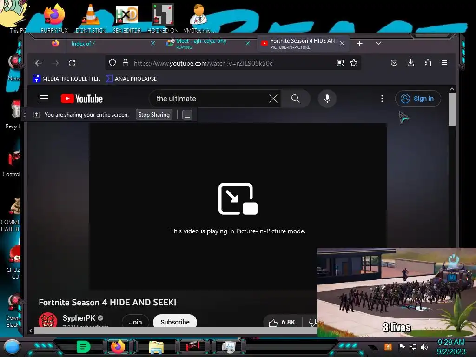Select the Firefox taskbar button
This screenshot has height=357, width=476.
pyautogui.click(x=119, y=347)
